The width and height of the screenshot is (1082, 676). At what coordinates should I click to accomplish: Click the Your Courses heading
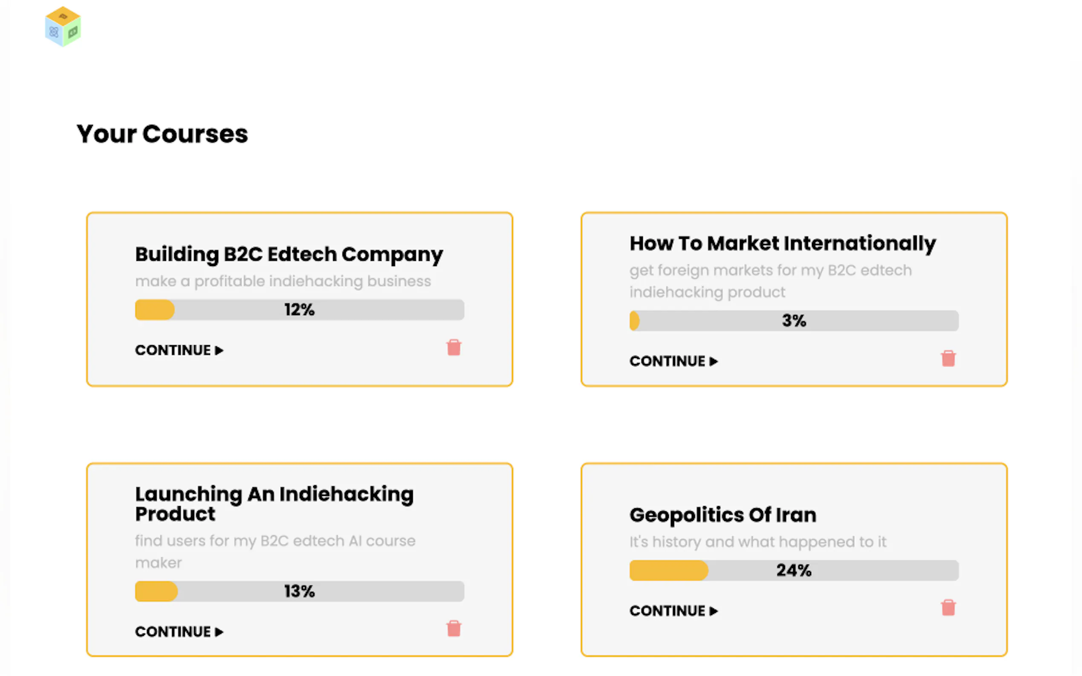162,134
